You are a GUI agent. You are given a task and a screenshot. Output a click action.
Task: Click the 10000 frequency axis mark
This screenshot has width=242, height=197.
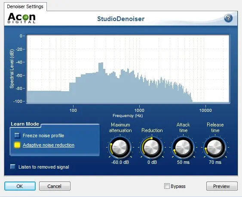[205, 111]
